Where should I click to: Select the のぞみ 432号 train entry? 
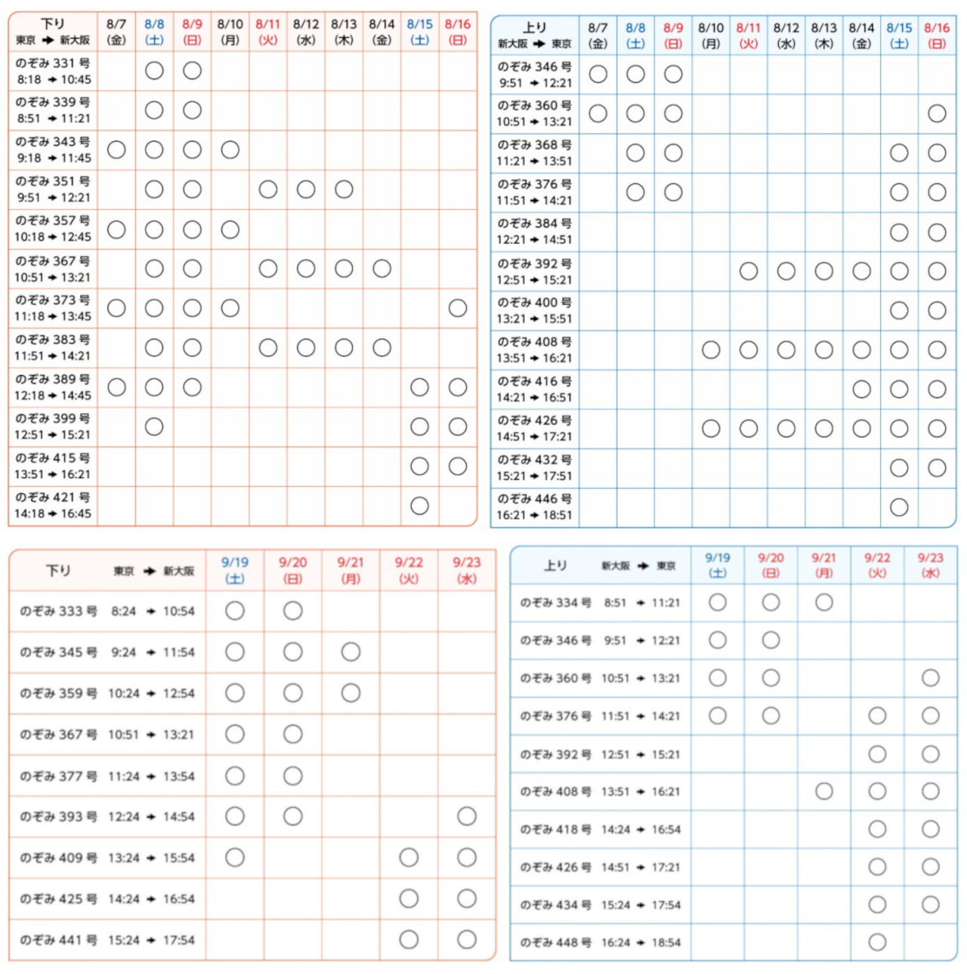pos(534,467)
